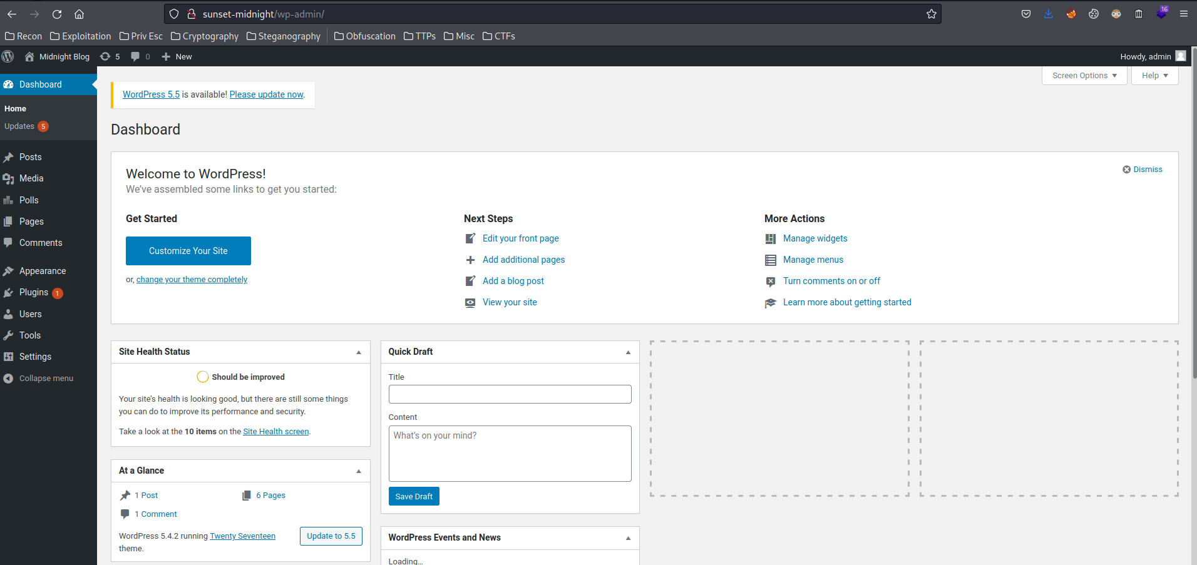
Task: Open the WordPress 5.5 link
Action: pos(151,94)
